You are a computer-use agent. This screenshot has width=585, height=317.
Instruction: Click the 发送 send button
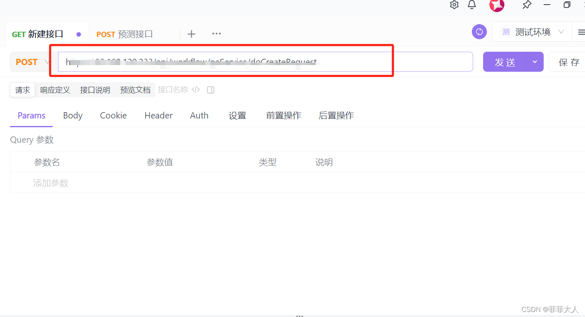tap(505, 61)
